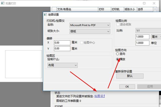Toggle the 绘图中心 checkbox
This screenshot has width=161, height=107.
(x=82, y=43)
